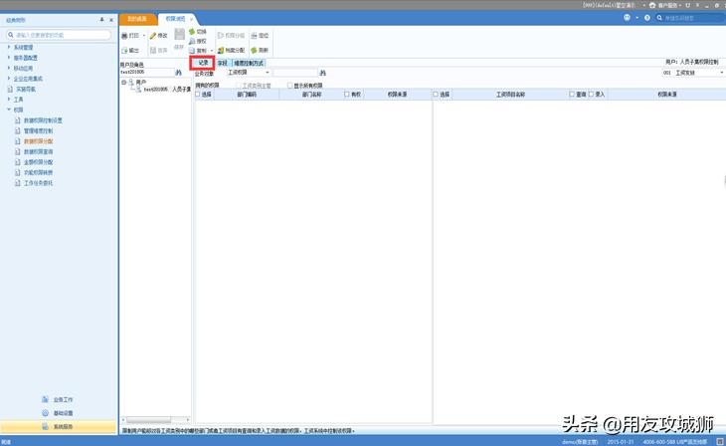726x446 pixels.
Task: Check the 选择 checkbox in department table header
Action: [x=198, y=95]
